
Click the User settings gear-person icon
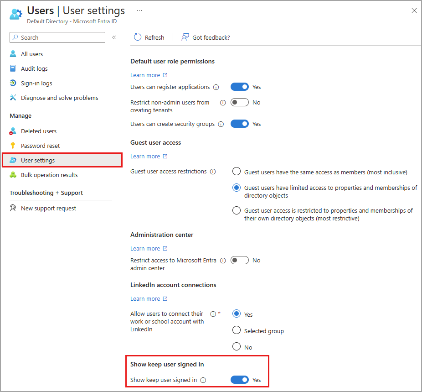(13, 160)
